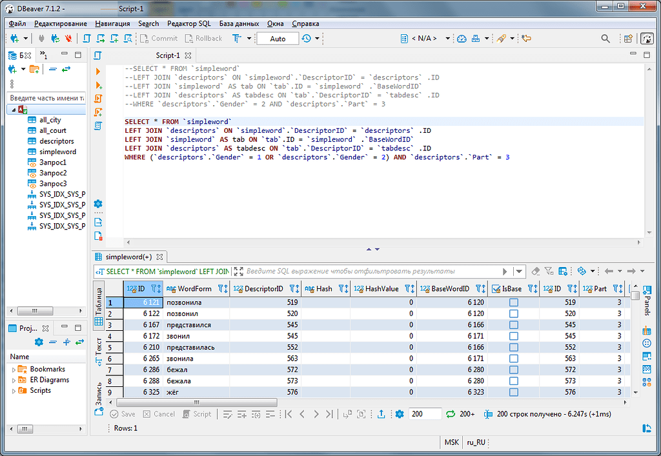The width and height of the screenshot is (661, 456).
Task: Click the Auto commit mode field
Action: pos(278,39)
